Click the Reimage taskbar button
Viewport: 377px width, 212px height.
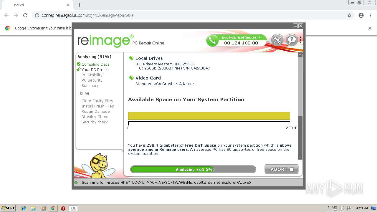73,208
